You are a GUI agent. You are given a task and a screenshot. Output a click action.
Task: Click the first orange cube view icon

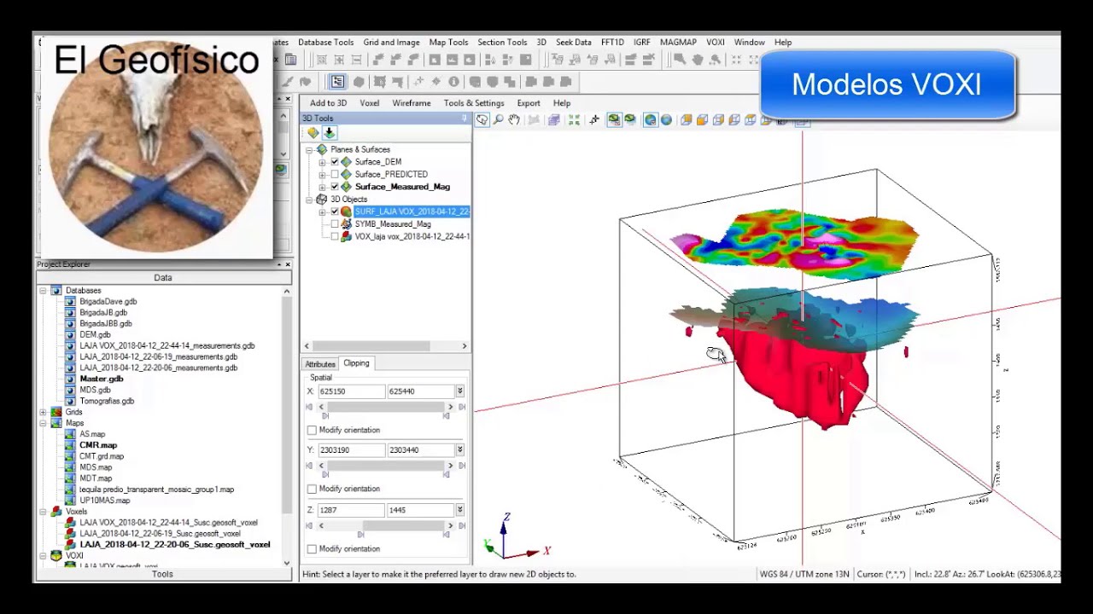pos(686,120)
